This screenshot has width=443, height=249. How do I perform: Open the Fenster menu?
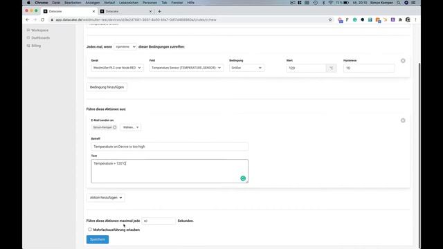click(177, 3)
